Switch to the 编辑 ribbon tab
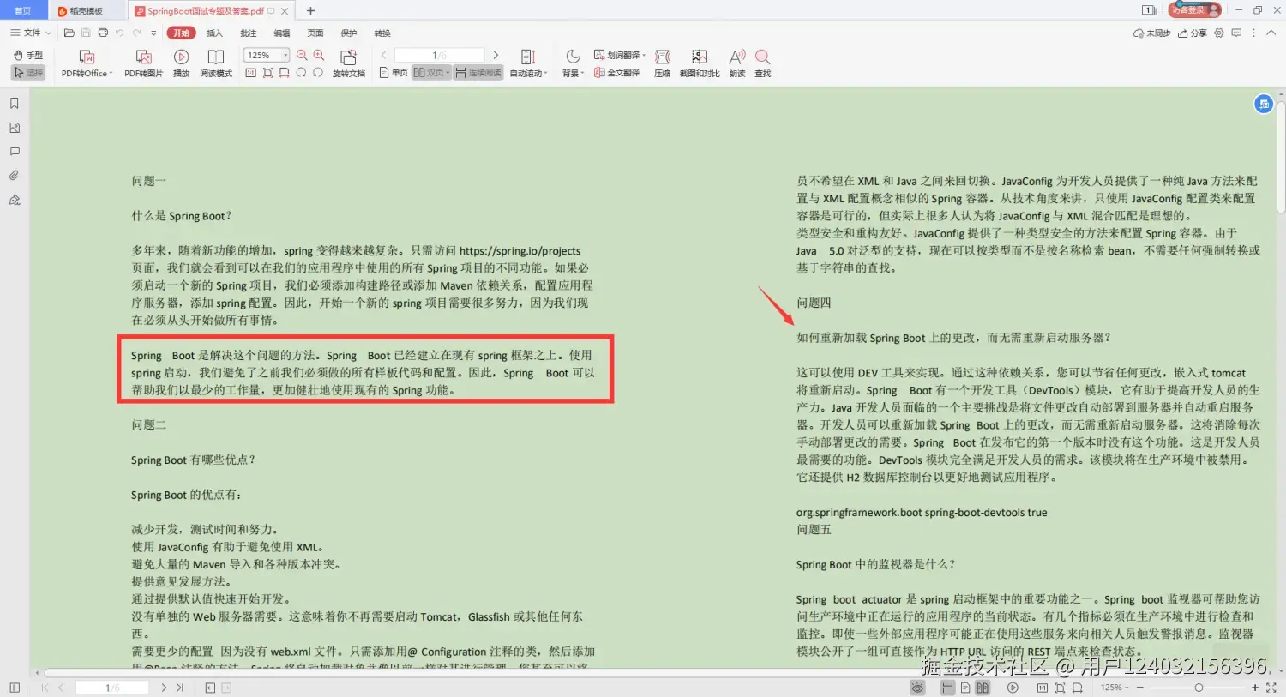Viewport: 1286px width, 697px height. click(281, 33)
